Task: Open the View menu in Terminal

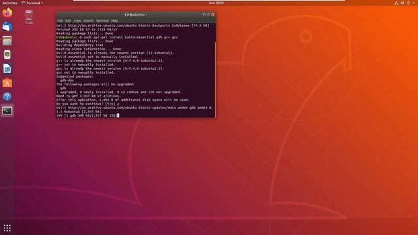Action: [x=77, y=20]
